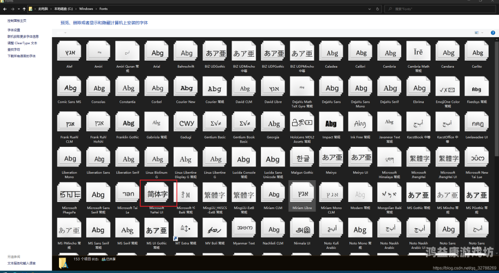Open 调整 ClearType 文本 link
The width and height of the screenshot is (499, 273).
coord(22,43)
